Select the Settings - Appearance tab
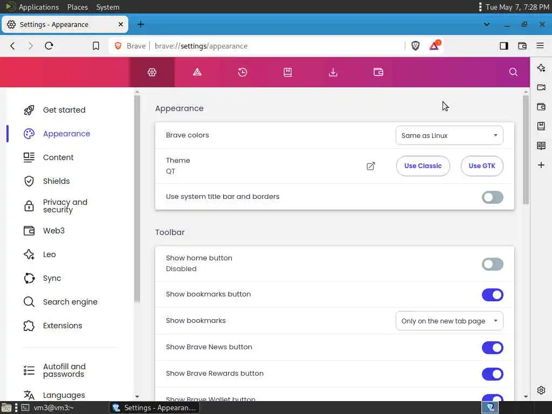 65,24
